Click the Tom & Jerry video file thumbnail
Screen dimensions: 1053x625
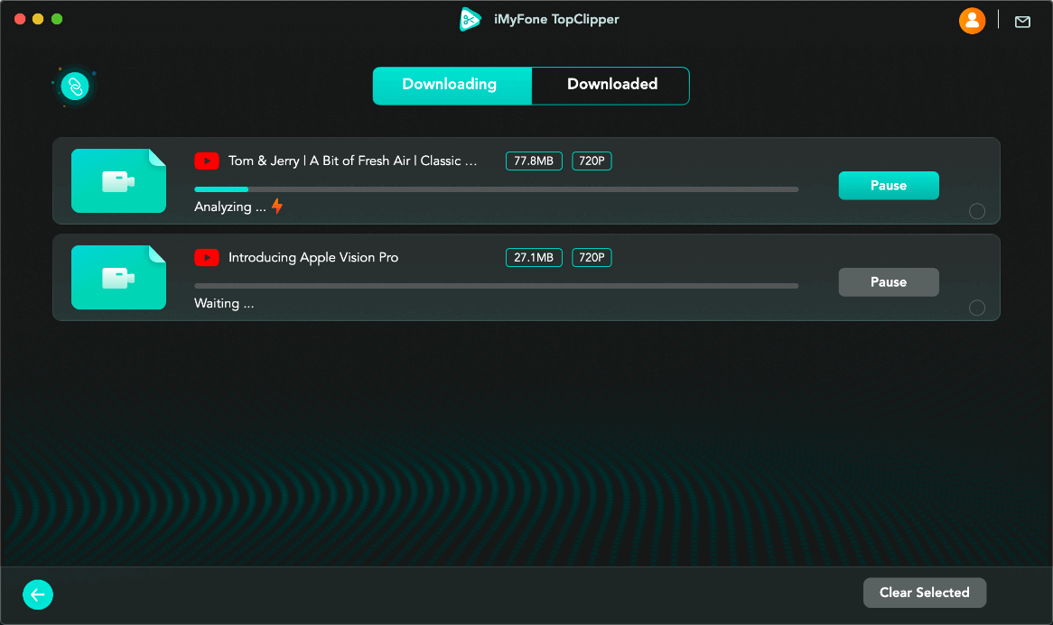point(118,181)
